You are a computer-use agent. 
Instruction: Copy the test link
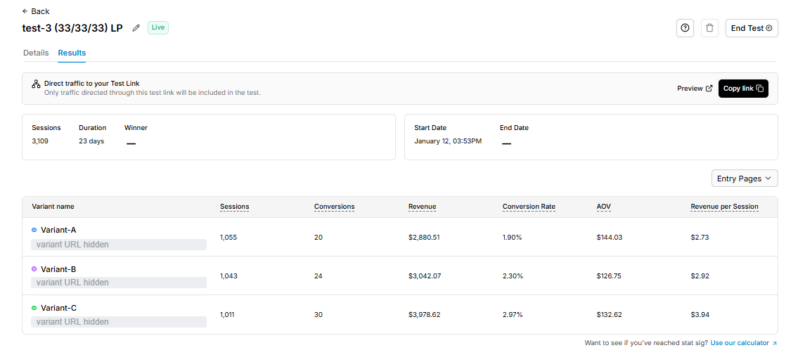tap(743, 88)
